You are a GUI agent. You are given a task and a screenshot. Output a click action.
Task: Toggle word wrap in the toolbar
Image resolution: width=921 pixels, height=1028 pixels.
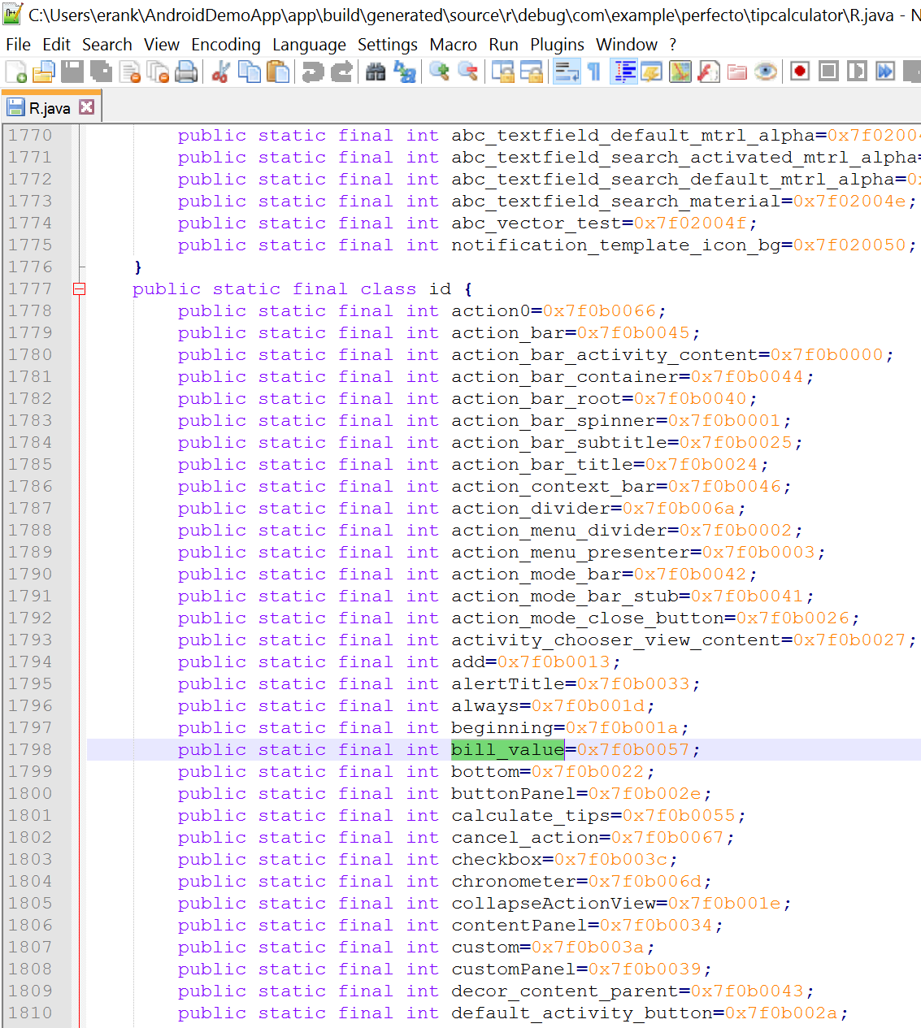click(x=566, y=72)
